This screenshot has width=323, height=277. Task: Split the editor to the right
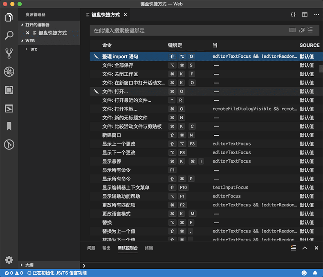305,14
